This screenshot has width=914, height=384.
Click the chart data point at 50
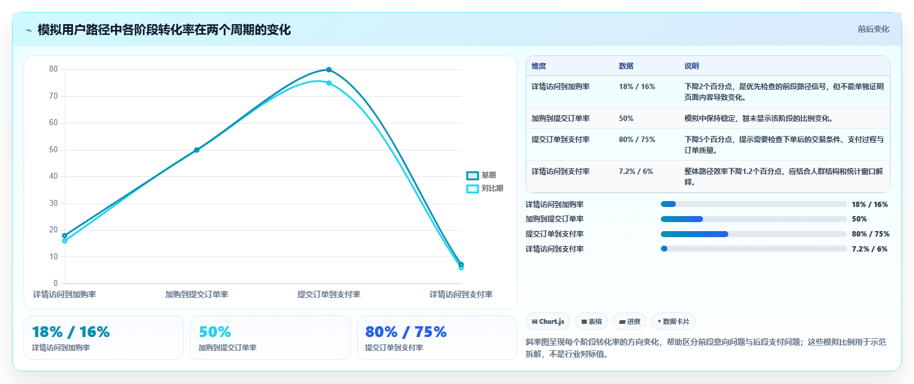[x=197, y=150]
